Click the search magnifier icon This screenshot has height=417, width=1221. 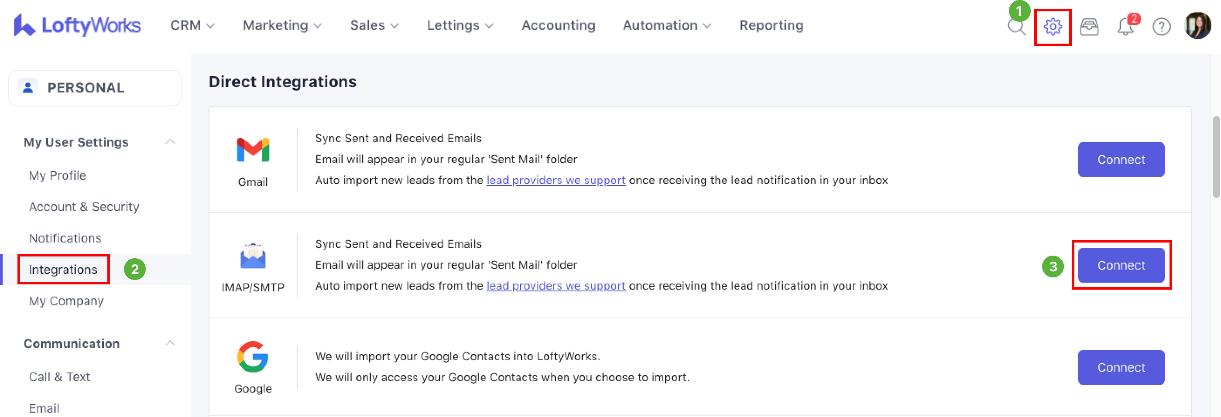pyautogui.click(x=1016, y=27)
